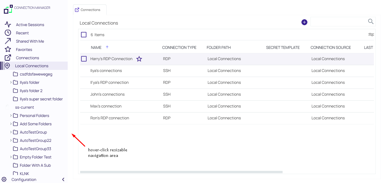Toggle the select all items checkbox
Image resolution: width=385 pixels, height=183 pixels.
pyautogui.click(x=84, y=35)
